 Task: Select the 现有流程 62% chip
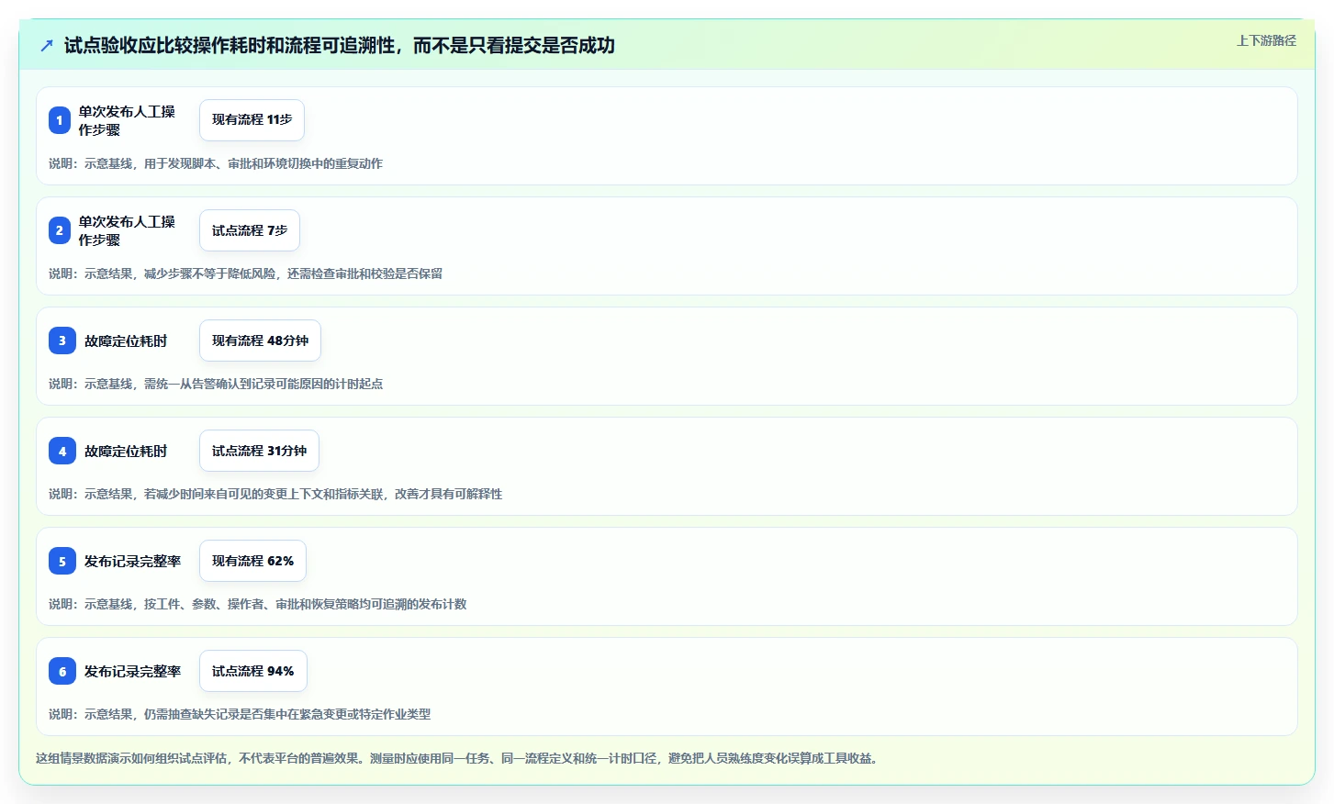(252, 561)
